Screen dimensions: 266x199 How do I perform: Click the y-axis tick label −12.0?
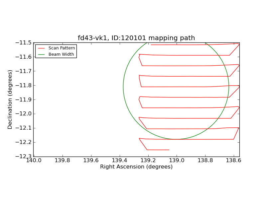[23, 114]
